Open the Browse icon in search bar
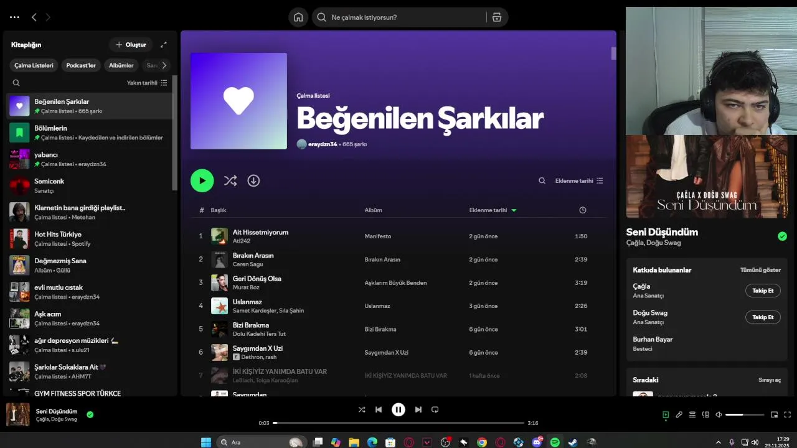 coord(496,17)
